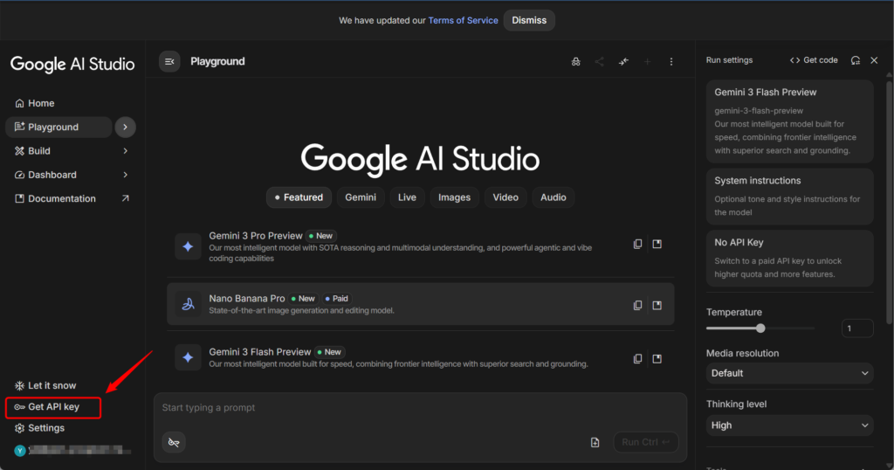
Task: Copy the Gemini 3 Pro Preview model ID
Action: (x=637, y=244)
